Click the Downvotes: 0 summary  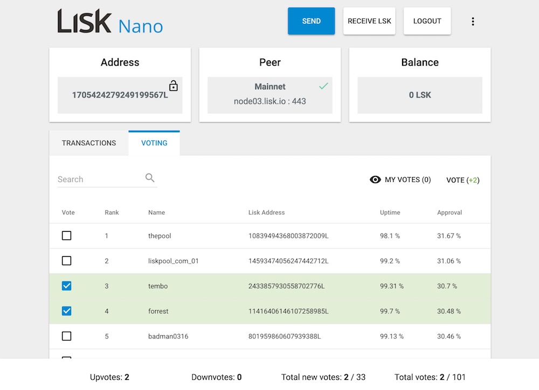tap(216, 377)
